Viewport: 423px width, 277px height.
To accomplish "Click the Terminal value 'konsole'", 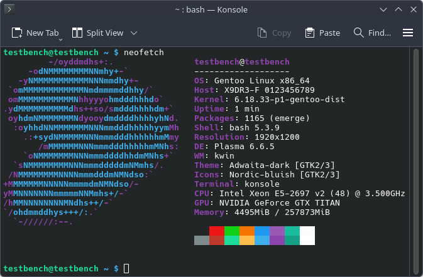I will (262, 184).
